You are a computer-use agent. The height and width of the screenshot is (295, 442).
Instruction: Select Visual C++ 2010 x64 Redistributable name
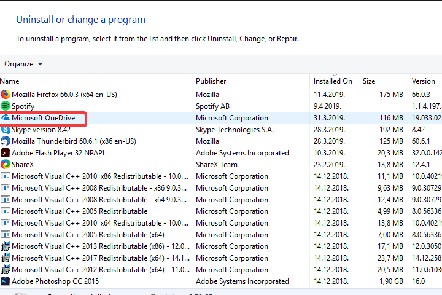(100, 222)
